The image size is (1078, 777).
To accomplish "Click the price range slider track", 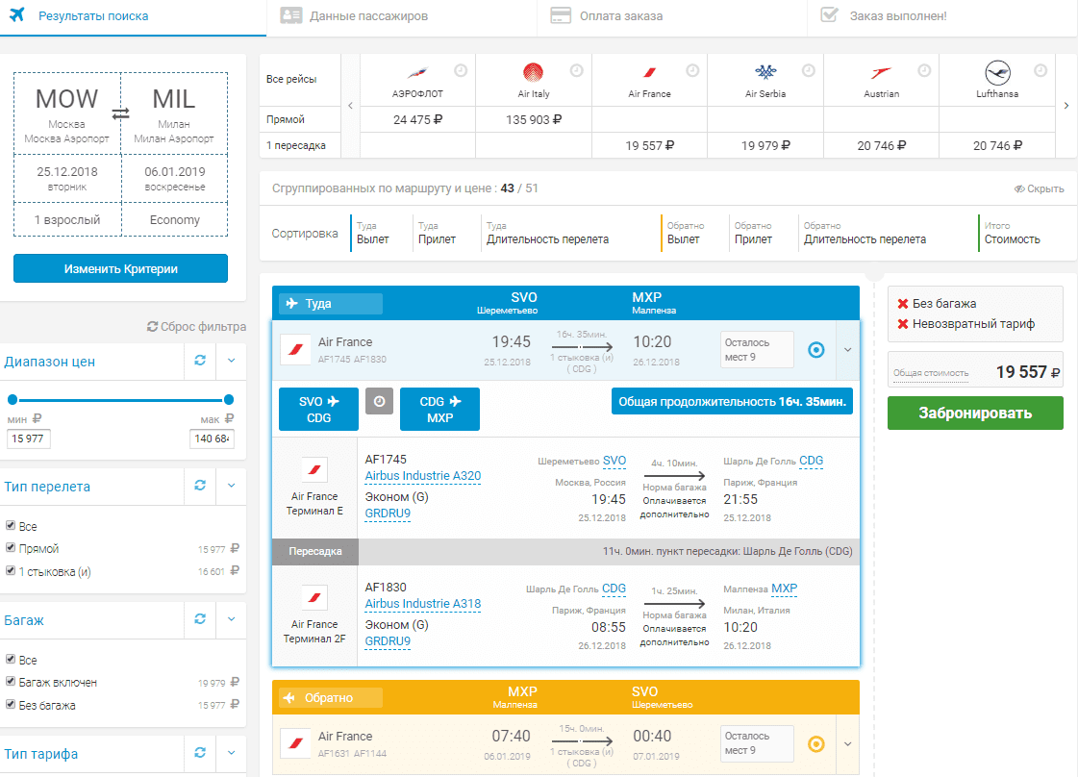I will click(x=120, y=399).
